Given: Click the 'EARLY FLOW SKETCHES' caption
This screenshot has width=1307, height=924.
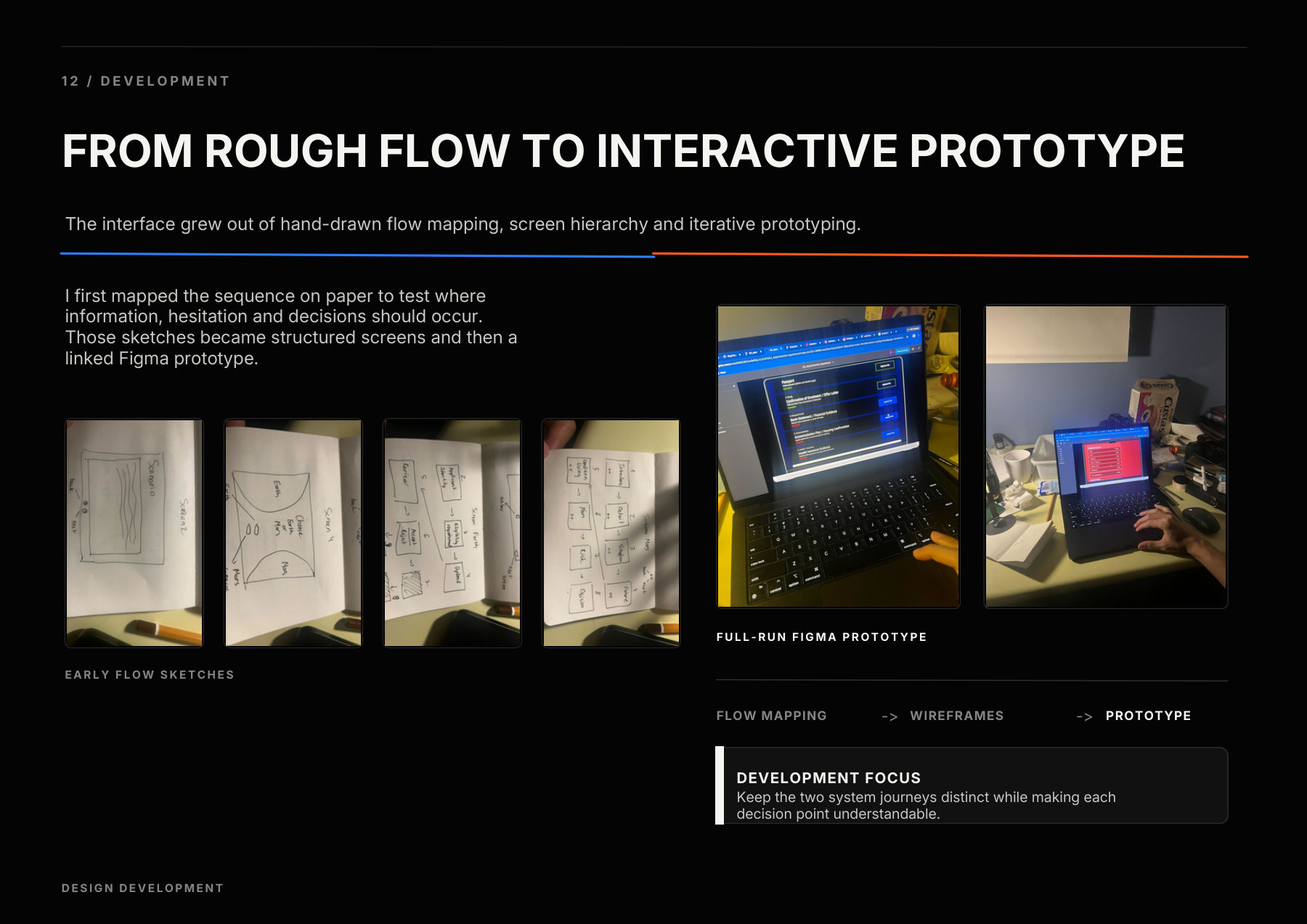Looking at the screenshot, I should click(x=150, y=675).
